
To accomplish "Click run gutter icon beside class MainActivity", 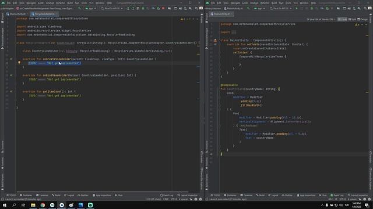I will [x=215, y=40].
